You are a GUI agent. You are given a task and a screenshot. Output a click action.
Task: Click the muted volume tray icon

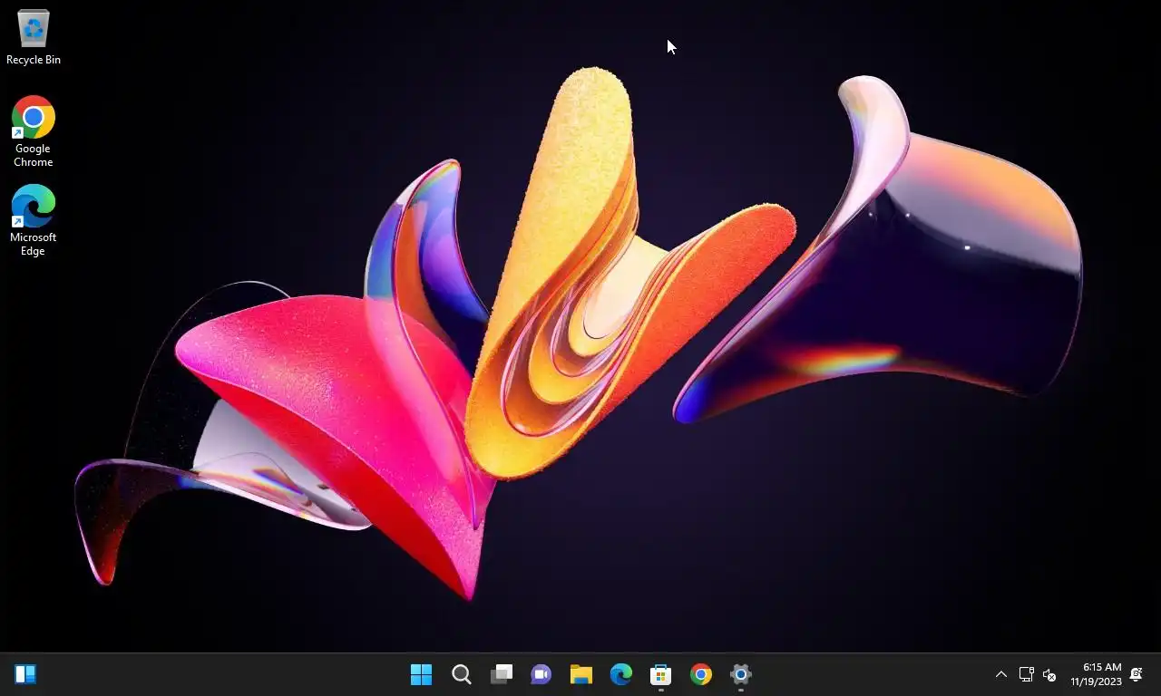(1049, 674)
